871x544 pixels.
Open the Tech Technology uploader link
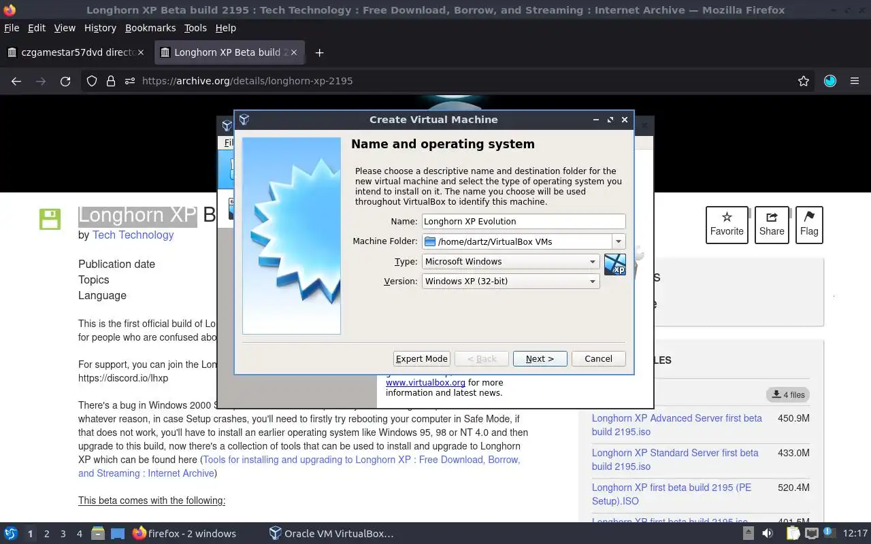(x=133, y=235)
